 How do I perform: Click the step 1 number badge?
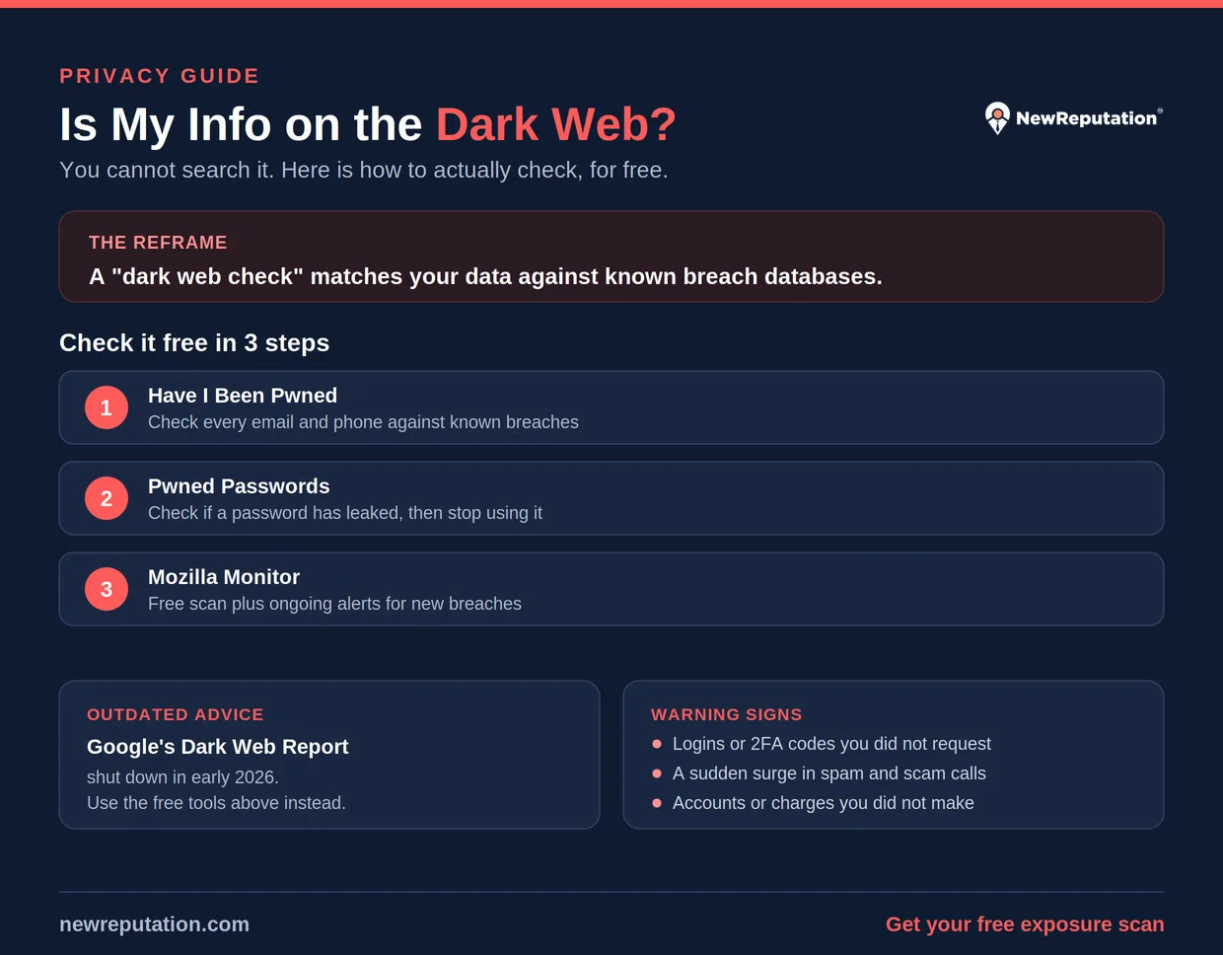(x=107, y=407)
